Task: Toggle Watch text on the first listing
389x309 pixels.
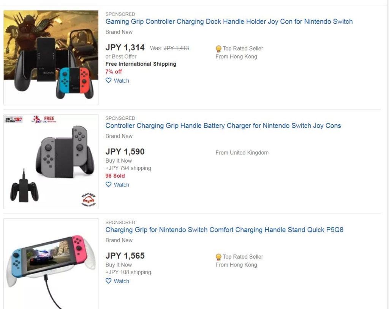Action: click(122, 80)
